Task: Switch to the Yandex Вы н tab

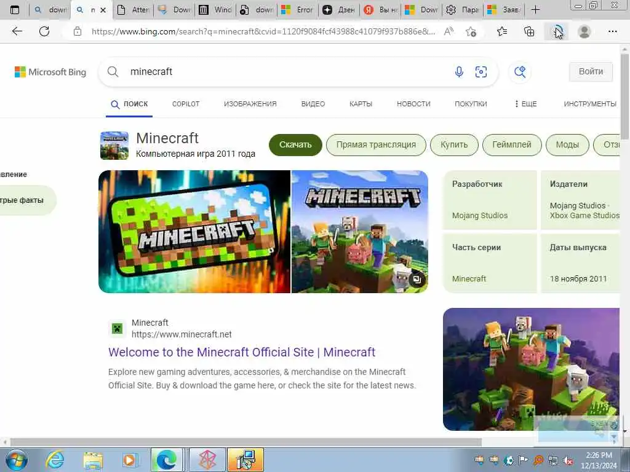Action: [x=380, y=10]
